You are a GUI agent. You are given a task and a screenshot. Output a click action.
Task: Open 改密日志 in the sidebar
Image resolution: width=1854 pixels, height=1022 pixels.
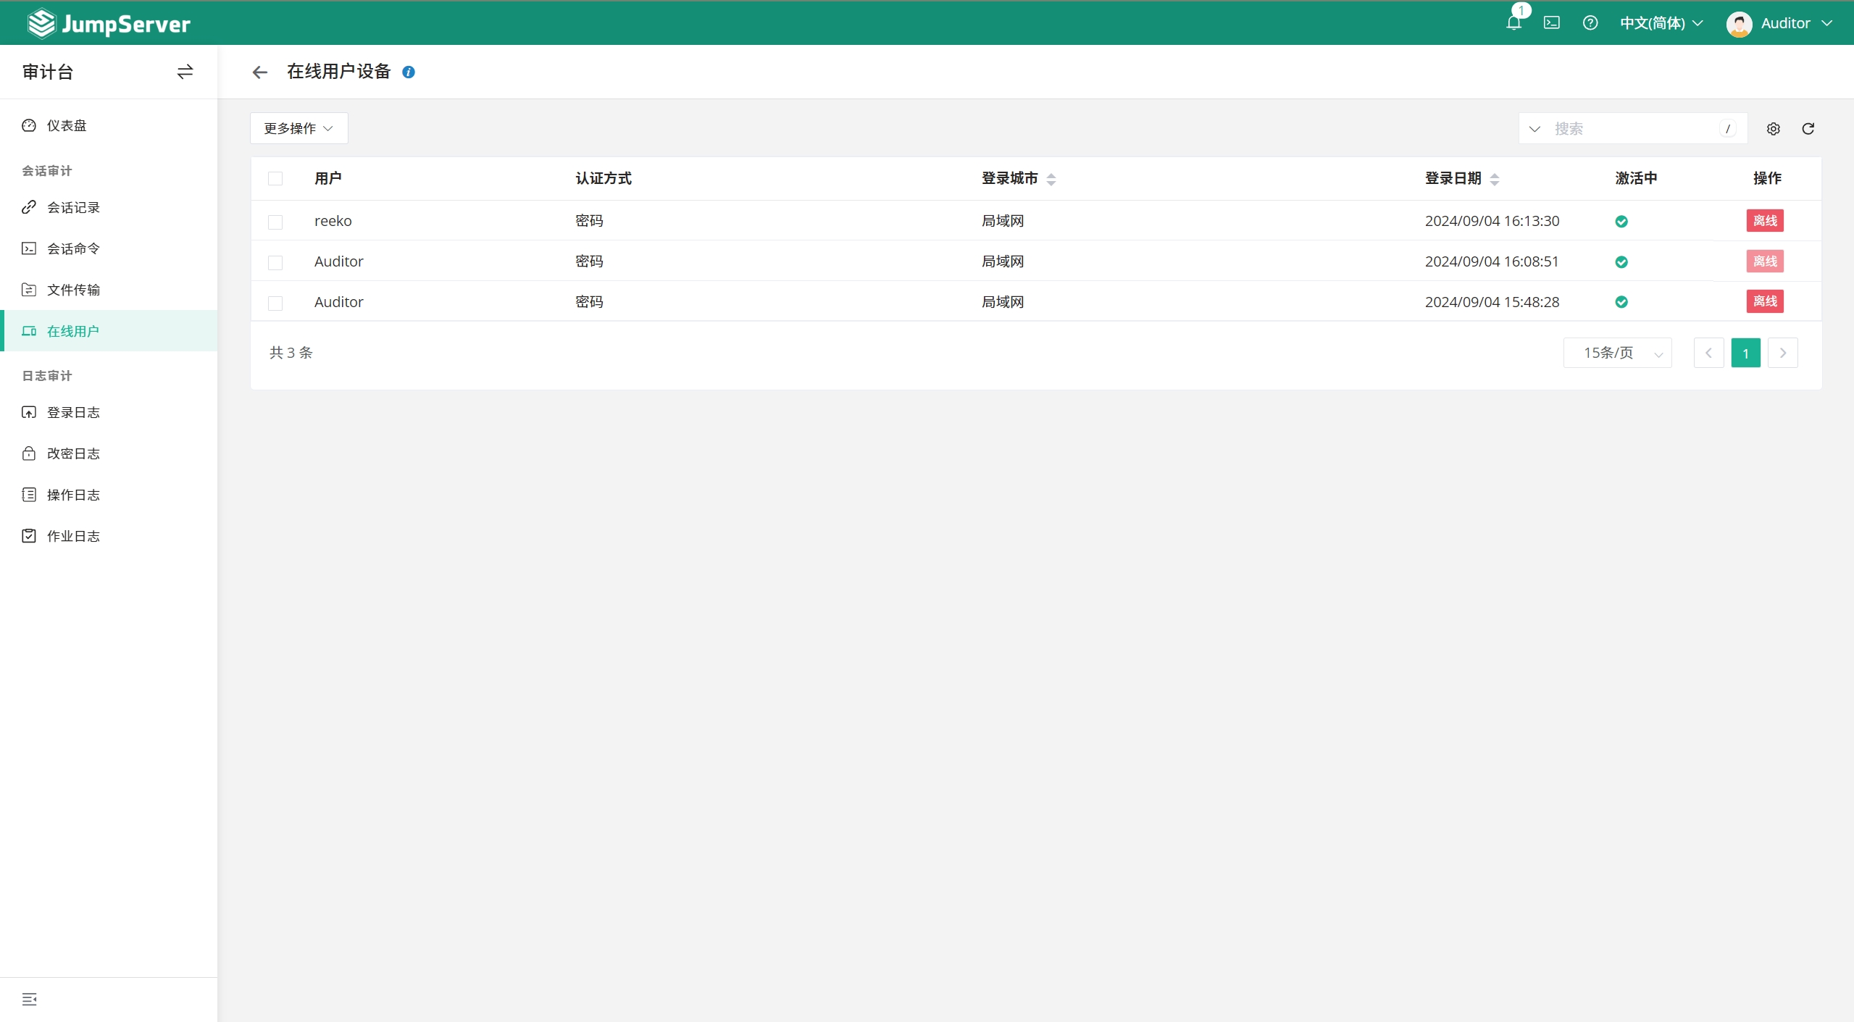109,453
